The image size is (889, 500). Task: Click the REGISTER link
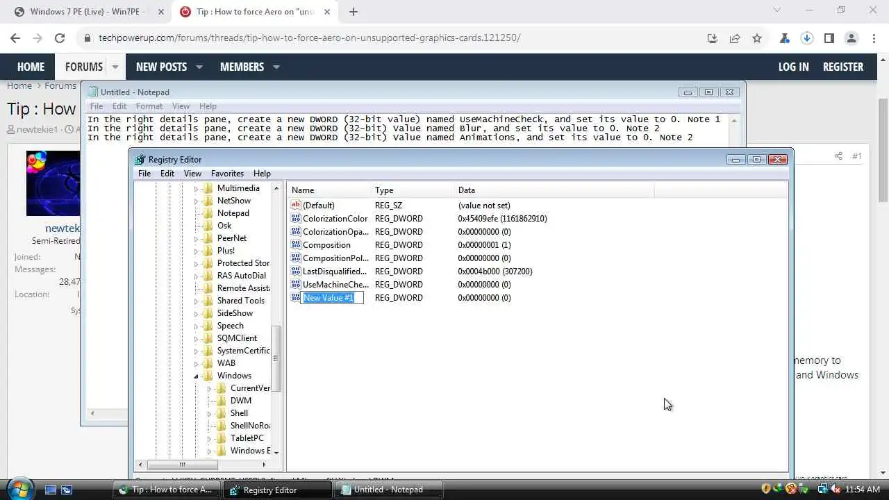(843, 67)
